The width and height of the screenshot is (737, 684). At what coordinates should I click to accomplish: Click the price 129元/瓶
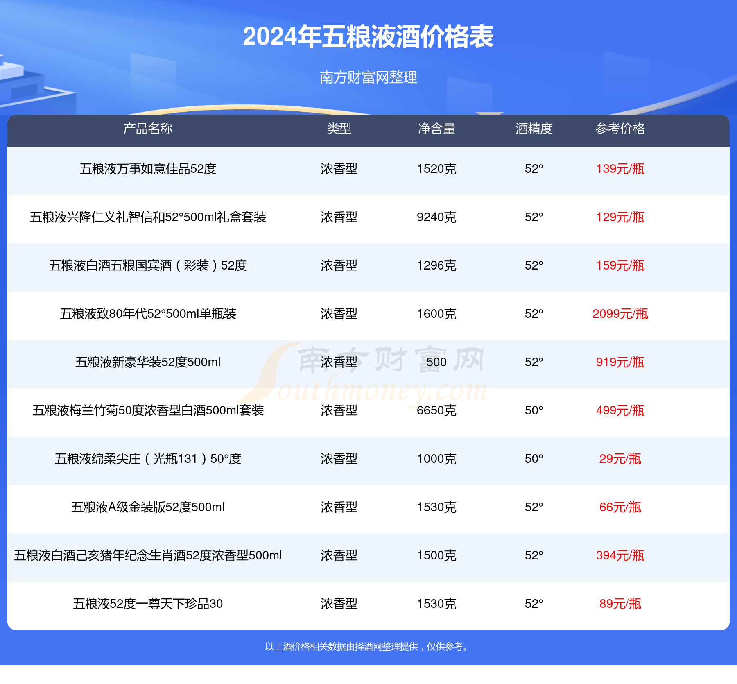620,217
